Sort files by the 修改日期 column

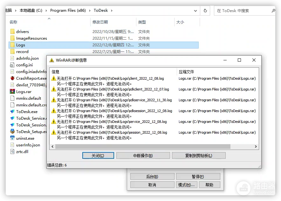tap(113, 22)
